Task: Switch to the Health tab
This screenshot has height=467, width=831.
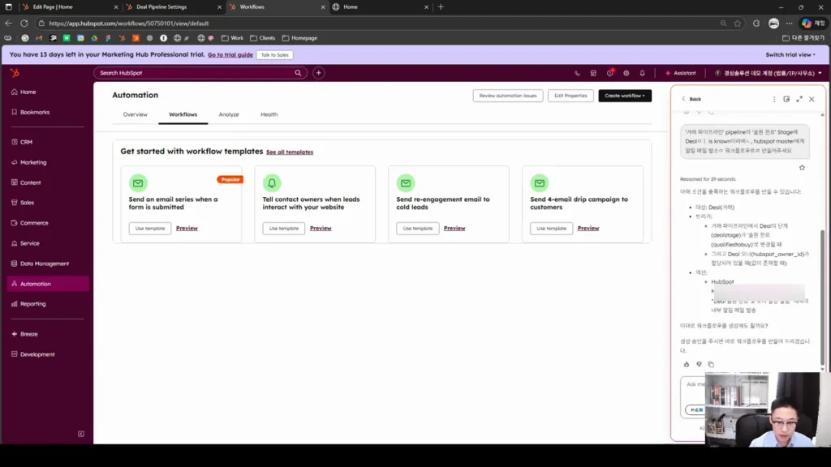Action: [x=269, y=114]
